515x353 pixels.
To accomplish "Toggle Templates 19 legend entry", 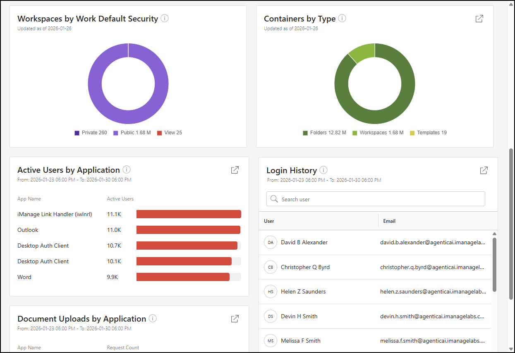I will click(428, 133).
